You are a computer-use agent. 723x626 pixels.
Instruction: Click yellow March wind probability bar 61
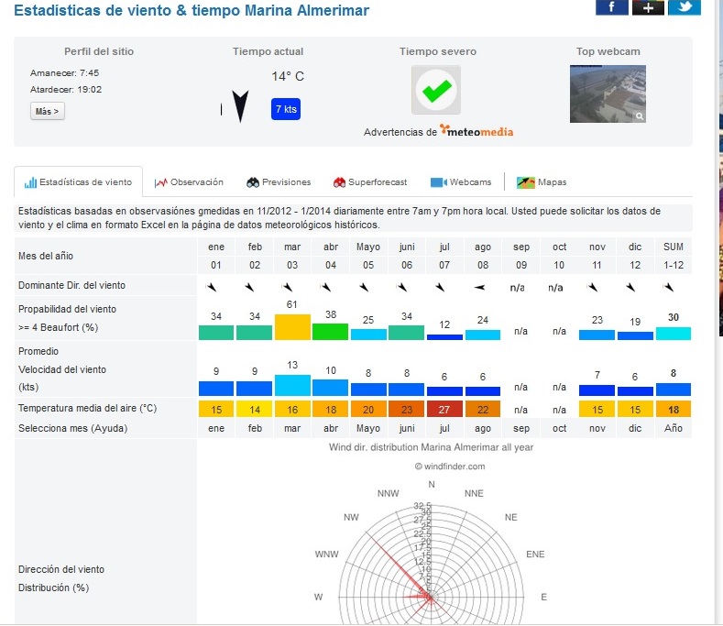[292, 327]
